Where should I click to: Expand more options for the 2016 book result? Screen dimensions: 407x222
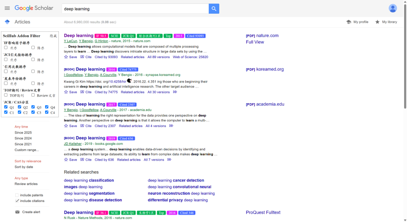pyautogui.click(x=175, y=92)
